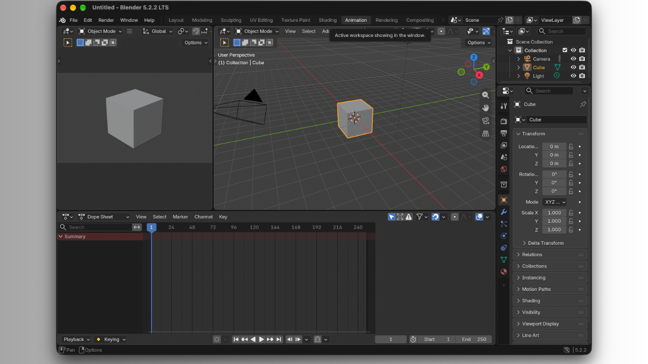Open the Modifiers wrench properties tab

[504, 212]
